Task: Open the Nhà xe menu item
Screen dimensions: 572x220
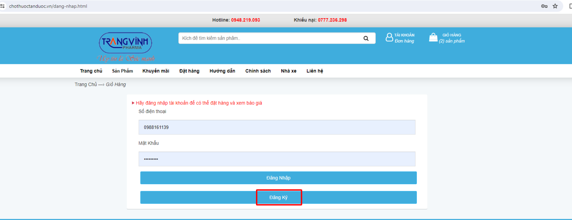Action: click(x=289, y=71)
